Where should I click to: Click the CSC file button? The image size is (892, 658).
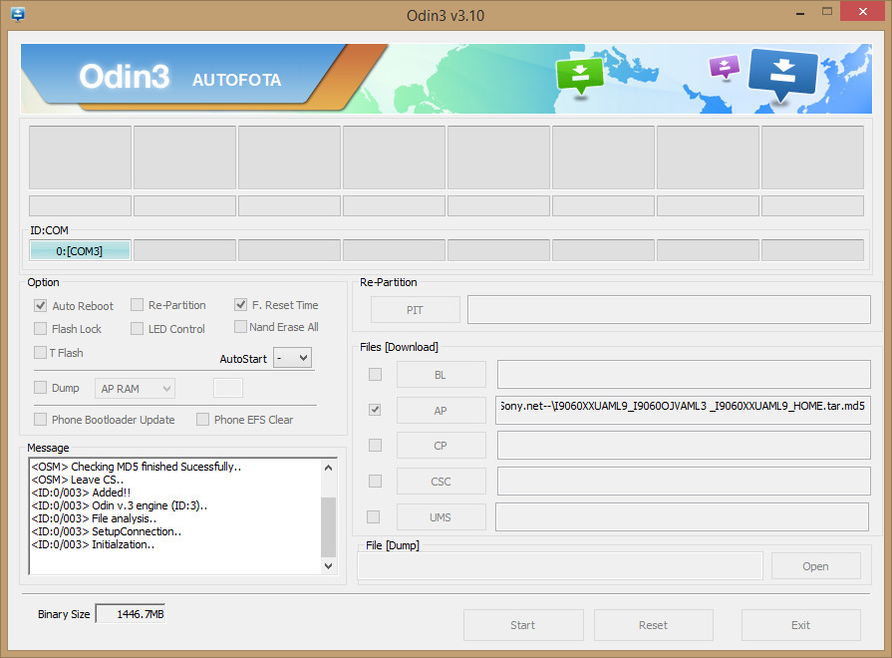pos(441,482)
